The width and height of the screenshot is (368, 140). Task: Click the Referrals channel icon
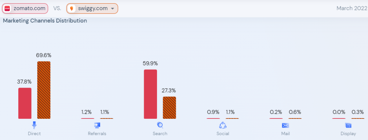click(x=97, y=125)
